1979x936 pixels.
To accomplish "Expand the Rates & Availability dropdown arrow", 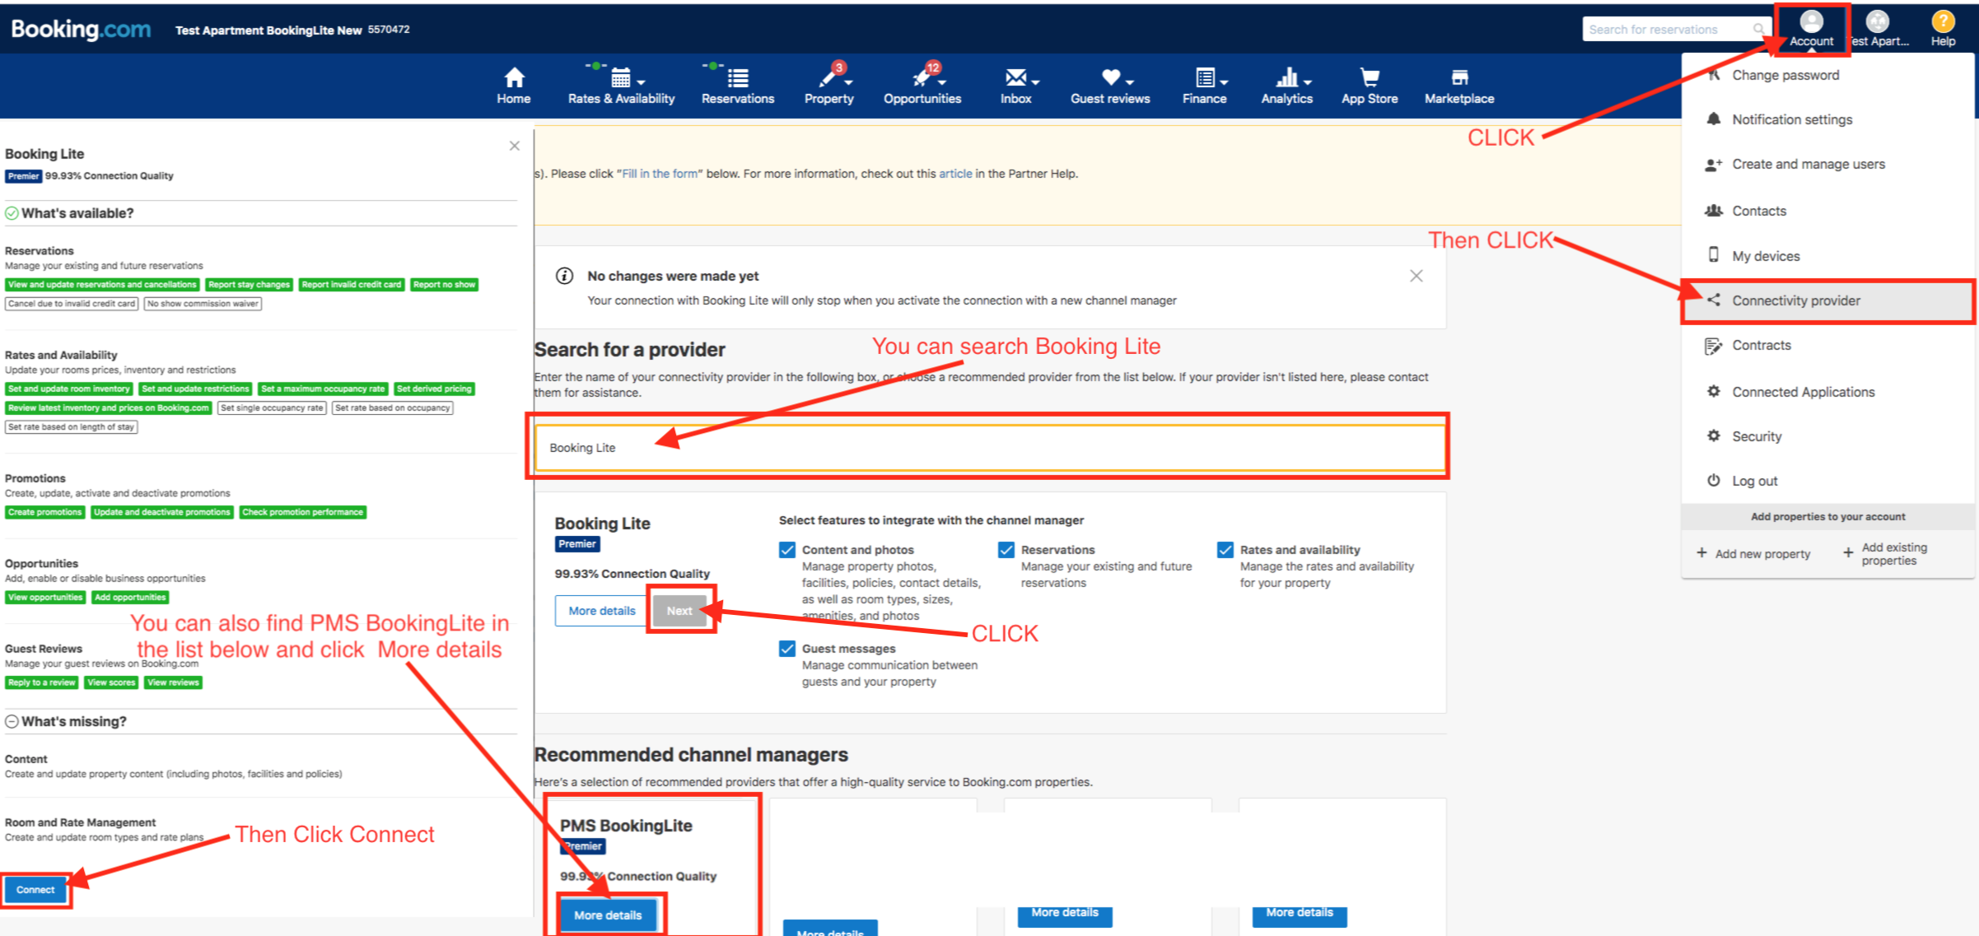I will 641,82.
